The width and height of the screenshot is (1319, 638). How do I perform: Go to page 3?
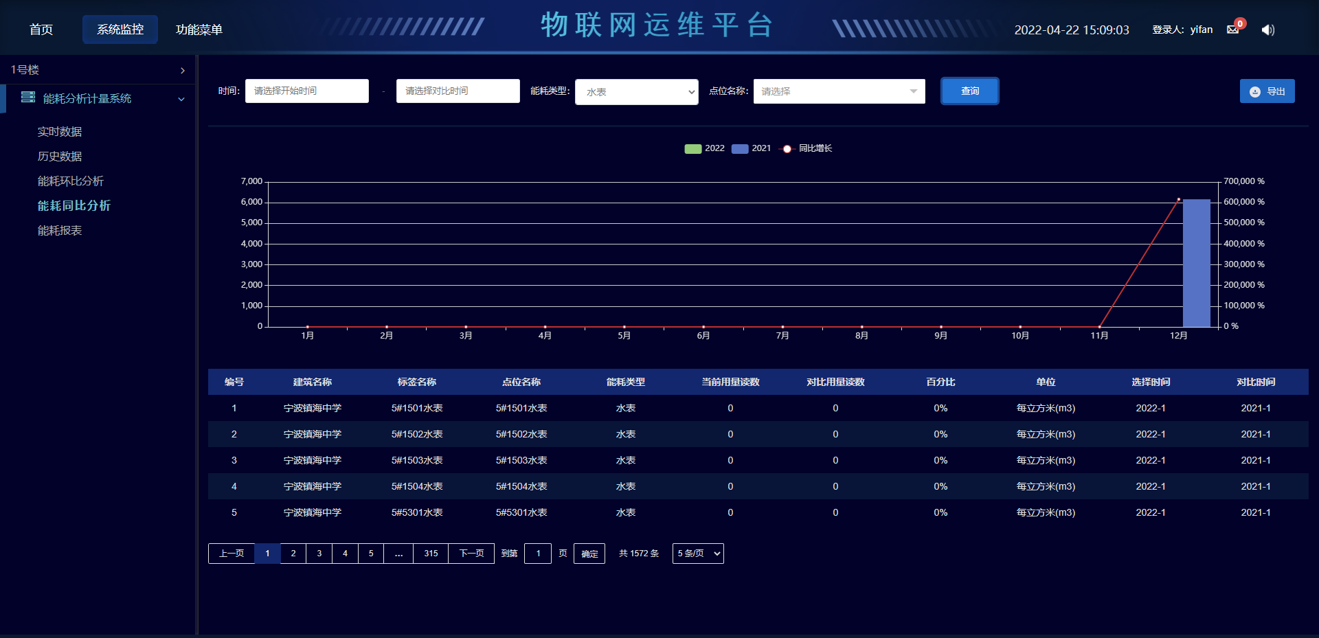pyautogui.click(x=319, y=554)
